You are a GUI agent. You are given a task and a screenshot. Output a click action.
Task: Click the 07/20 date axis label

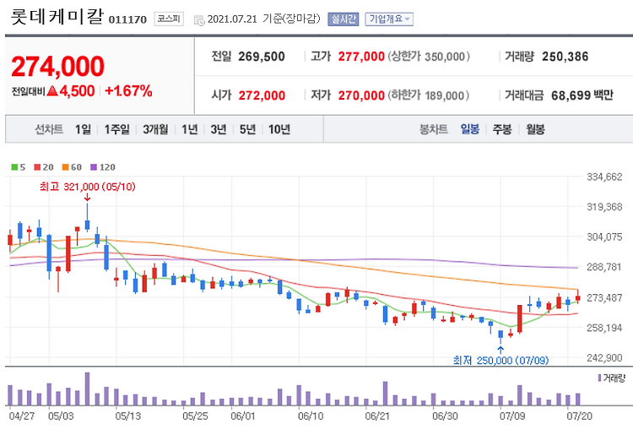(579, 416)
